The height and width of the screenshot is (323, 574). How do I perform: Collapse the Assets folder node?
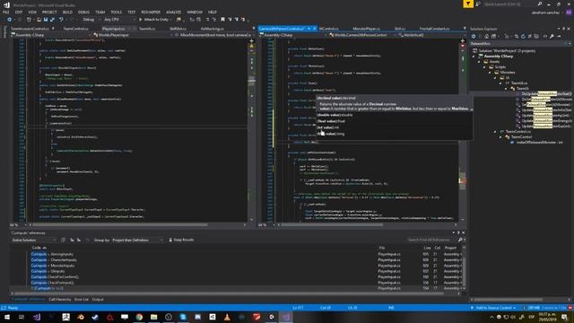479,62
